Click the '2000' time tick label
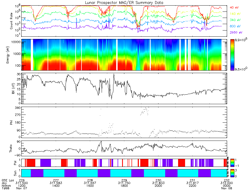Viewport: 252px width, 196px height. (x=158, y=186)
